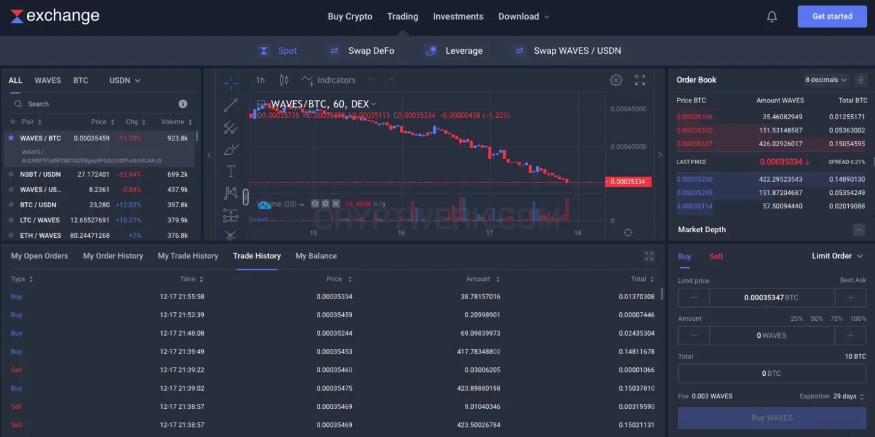Image resolution: width=875 pixels, height=437 pixels.
Task: Click the Get started button
Action: (832, 17)
